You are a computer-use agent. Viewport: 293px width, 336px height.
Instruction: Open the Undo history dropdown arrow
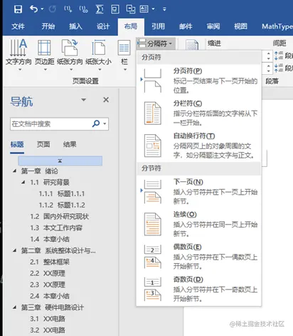[x=42, y=9]
